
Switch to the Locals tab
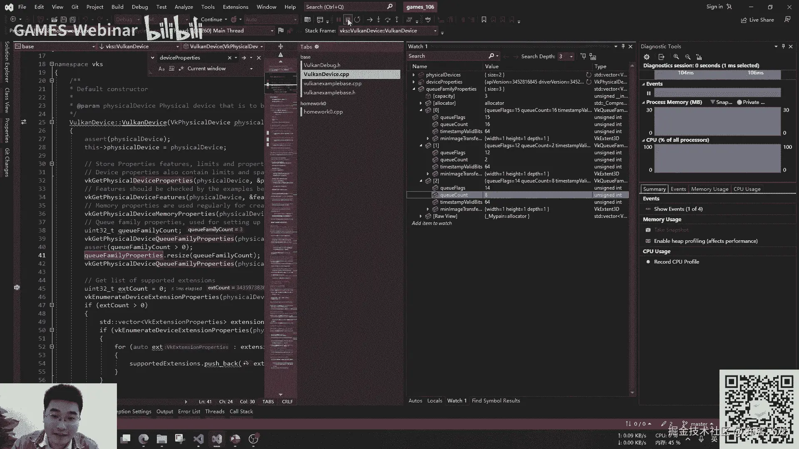434,401
